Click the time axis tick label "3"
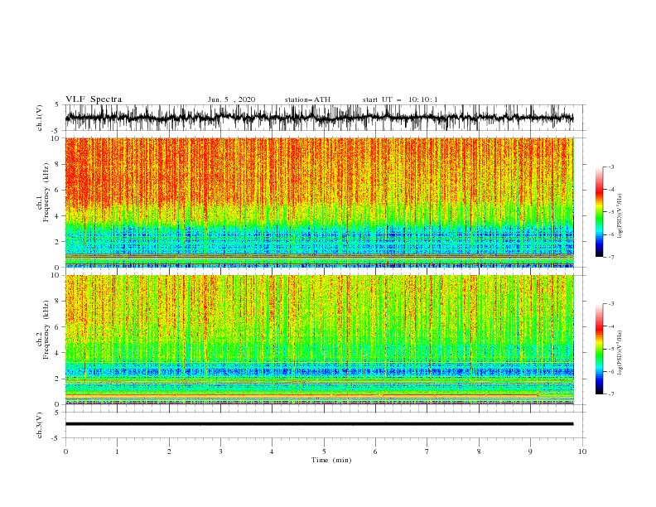 coord(220,451)
